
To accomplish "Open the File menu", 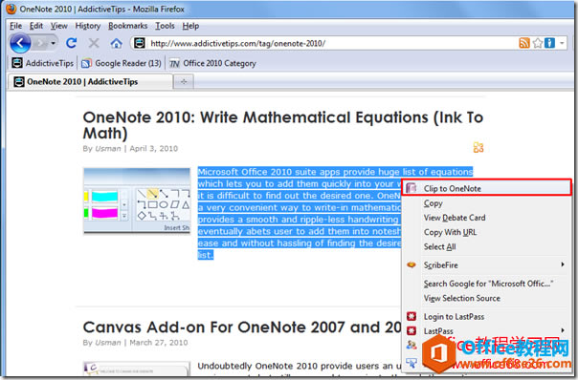I will (15, 26).
